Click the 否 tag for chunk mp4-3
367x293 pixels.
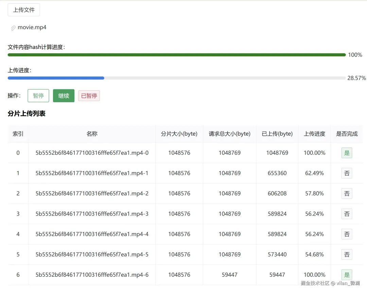(x=347, y=214)
